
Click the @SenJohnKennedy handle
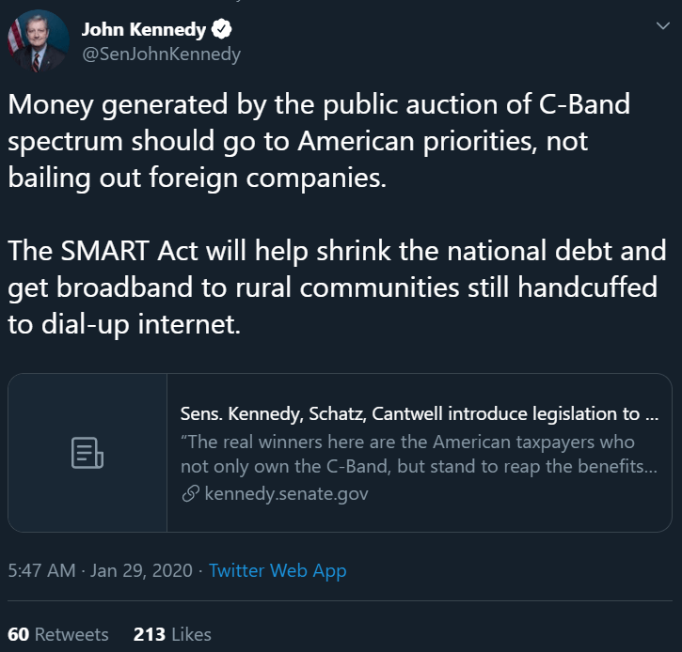click(x=161, y=54)
